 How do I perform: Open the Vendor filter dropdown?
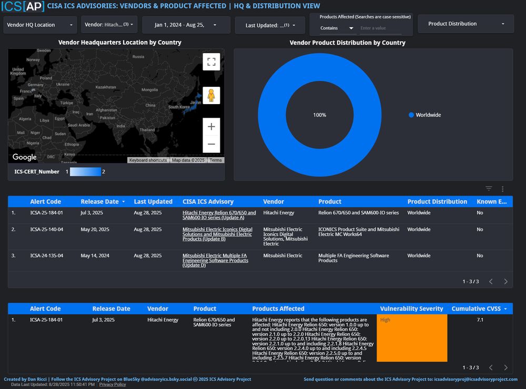click(109, 25)
